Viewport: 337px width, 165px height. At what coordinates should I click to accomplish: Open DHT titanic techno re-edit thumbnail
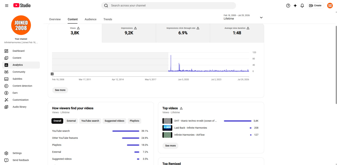pyautogui.click(x=167, y=121)
